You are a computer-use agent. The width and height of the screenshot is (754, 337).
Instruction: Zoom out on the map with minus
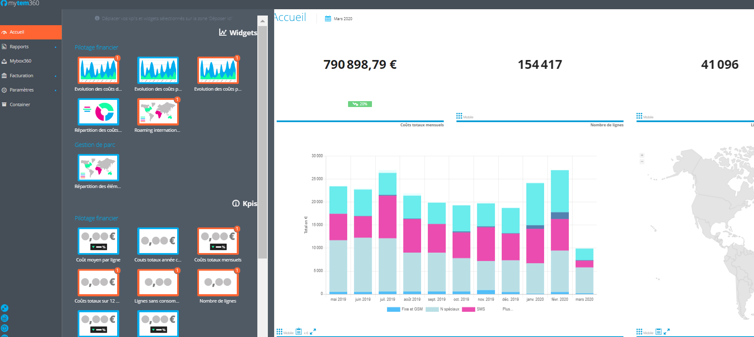642,161
